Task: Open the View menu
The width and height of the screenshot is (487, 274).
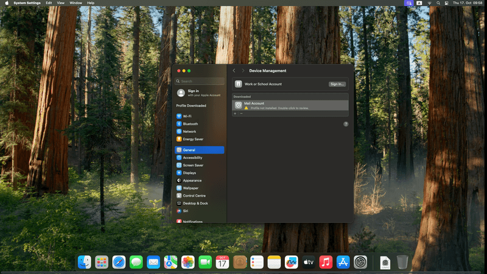Action: tap(60, 3)
